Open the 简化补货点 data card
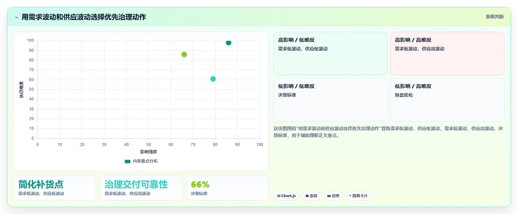The width and height of the screenshot is (518, 214). point(55,188)
